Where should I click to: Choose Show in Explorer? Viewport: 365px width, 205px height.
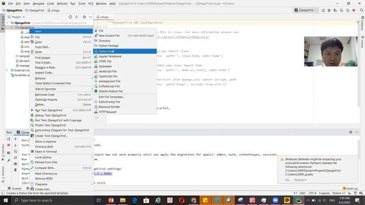point(61,142)
